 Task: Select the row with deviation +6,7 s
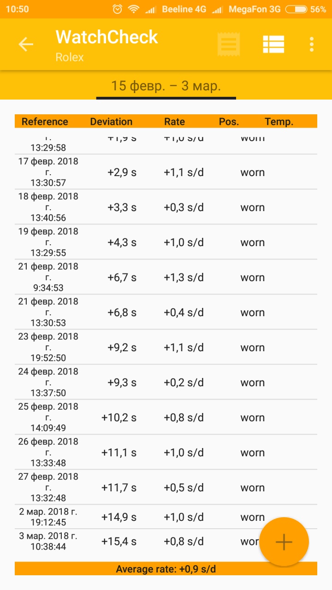click(x=166, y=277)
